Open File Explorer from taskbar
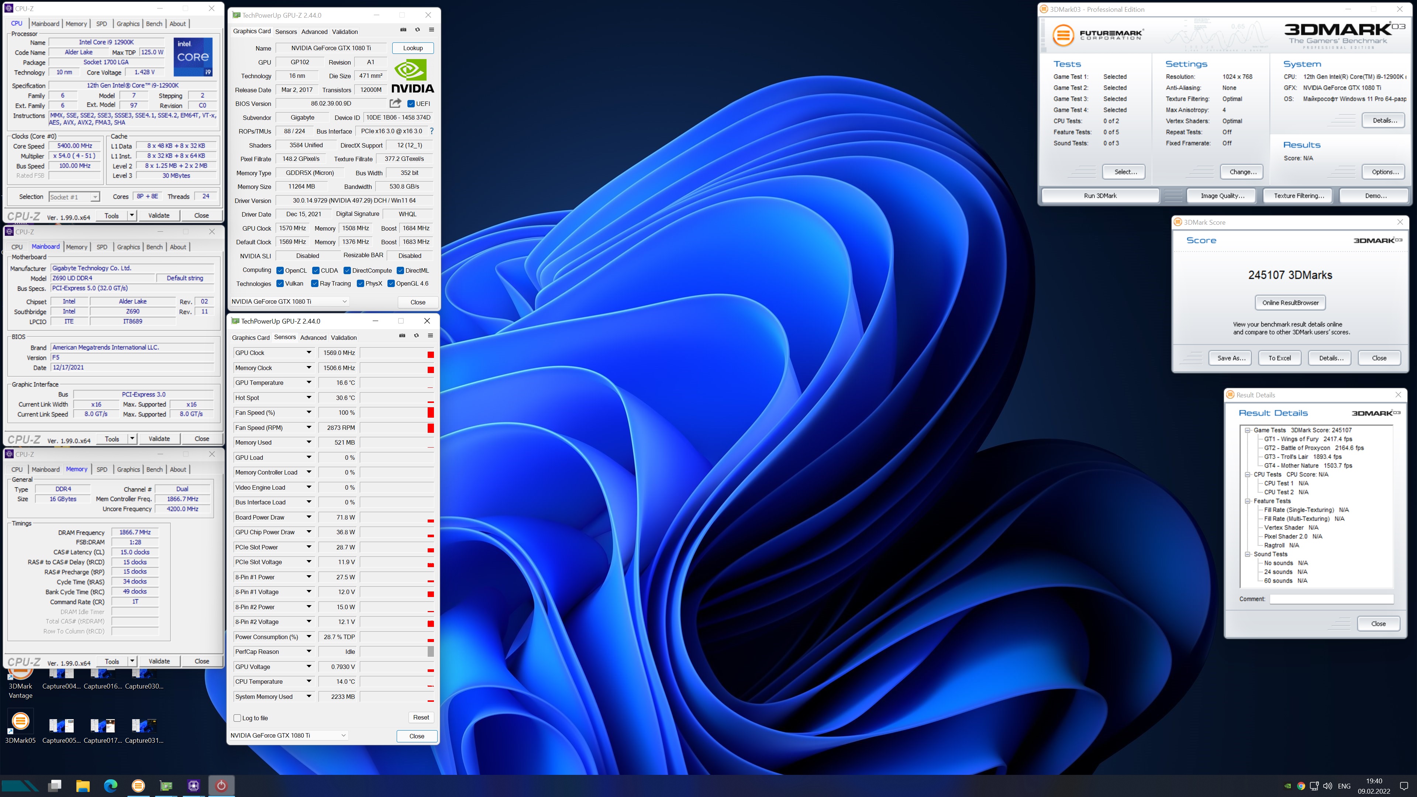 (83, 786)
